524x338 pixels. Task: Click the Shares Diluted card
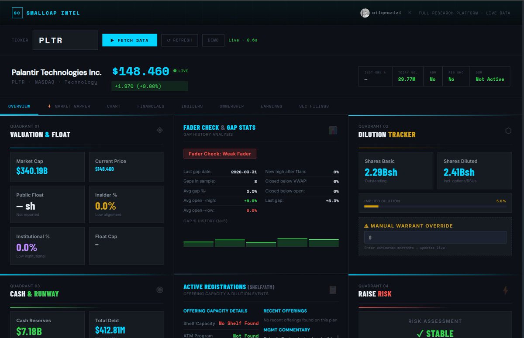(x=475, y=170)
